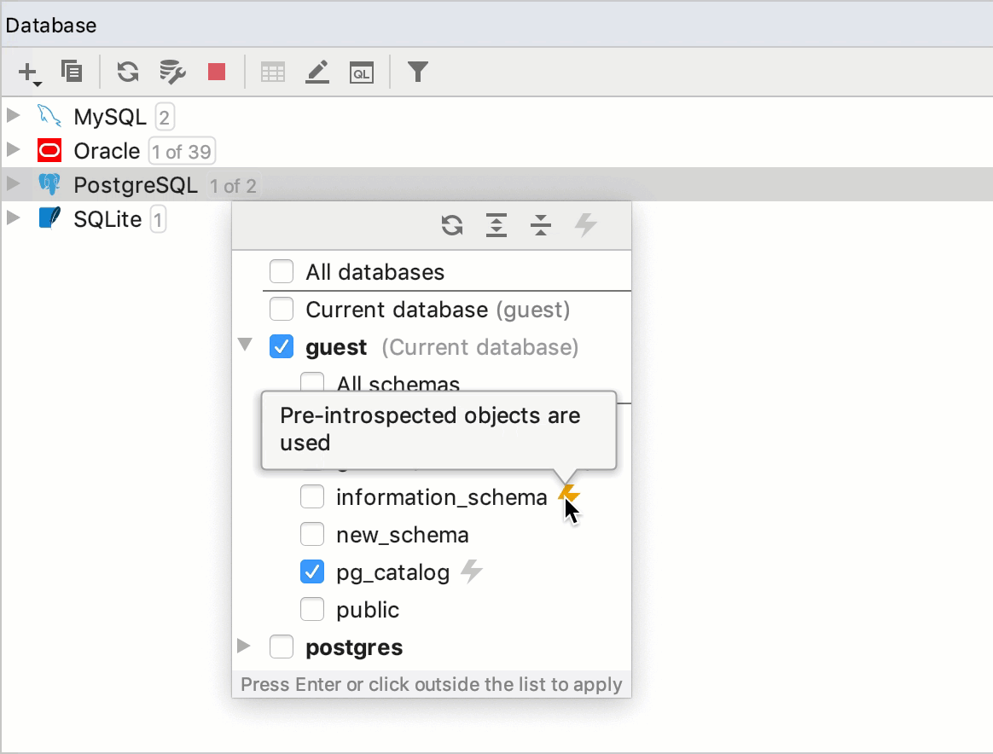The image size is (993, 754).
Task: Select the Oracle data source row
Action: (x=107, y=150)
